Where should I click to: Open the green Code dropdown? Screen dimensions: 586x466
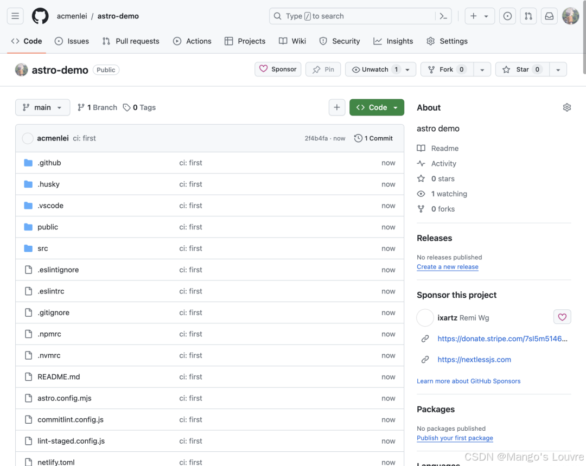point(377,107)
